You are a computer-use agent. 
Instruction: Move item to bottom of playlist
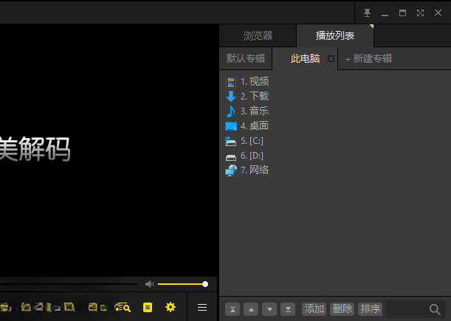click(x=288, y=309)
